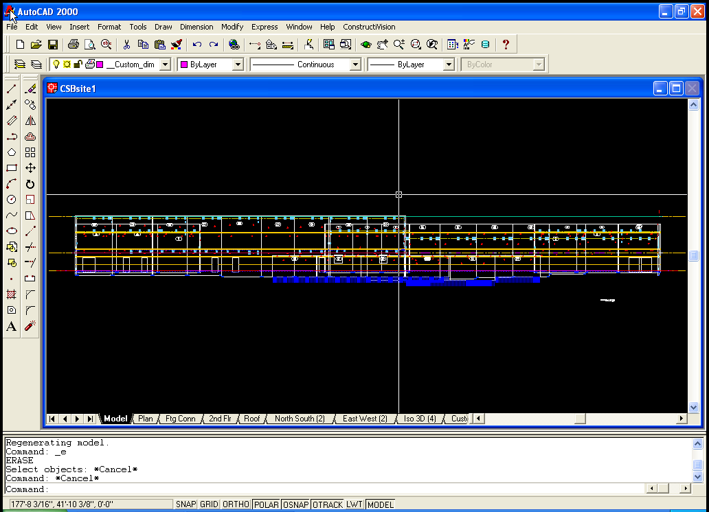The height and width of the screenshot is (512, 709).
Task: Toggle ORTHO mode in status bar
Action: (236, 504)
